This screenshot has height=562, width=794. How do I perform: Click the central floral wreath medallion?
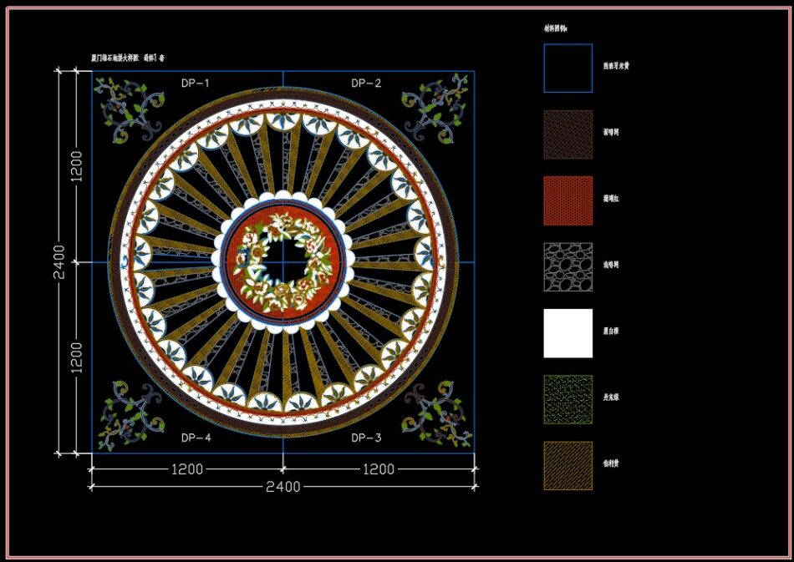[x=284, y=261]
